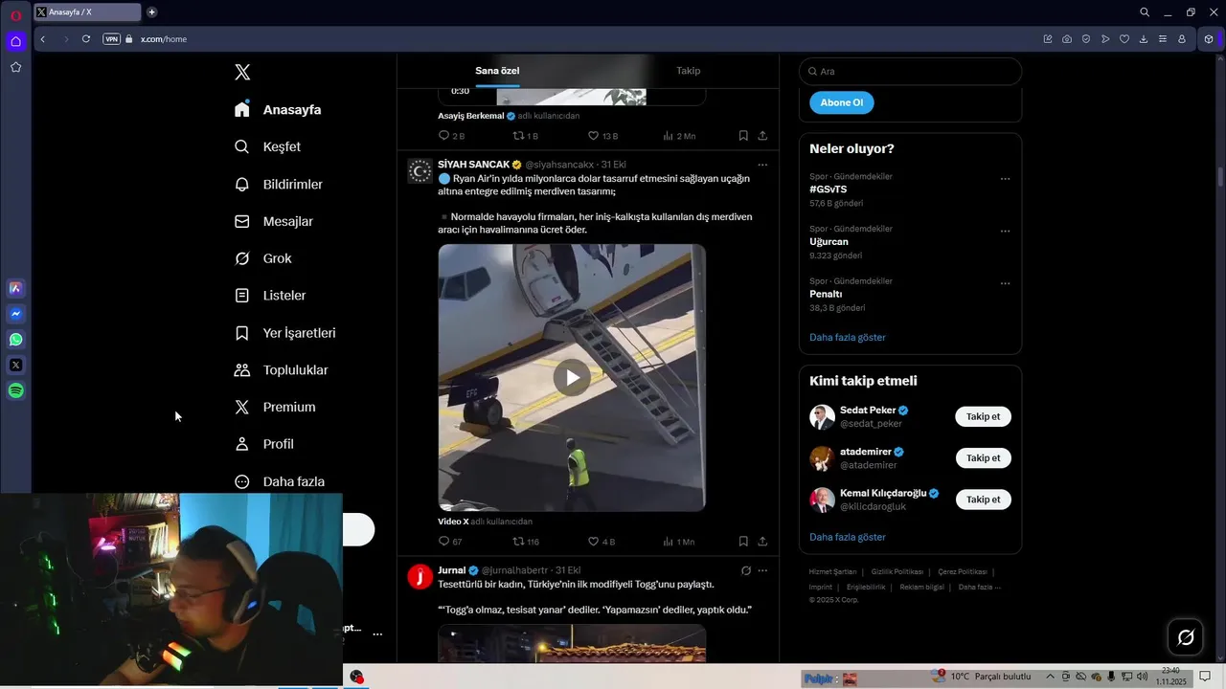
Task: Open Mesajlar in the sidebar
Action: [274, 221]
